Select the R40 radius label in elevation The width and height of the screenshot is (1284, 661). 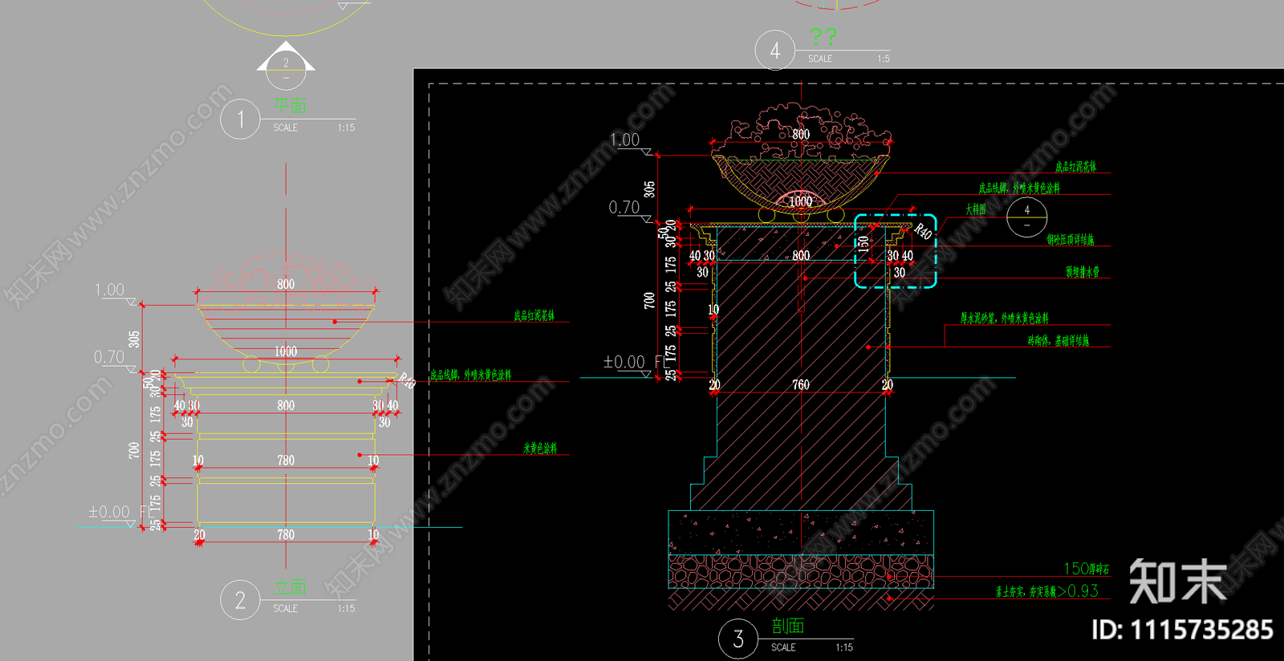[x=408, y=381]
